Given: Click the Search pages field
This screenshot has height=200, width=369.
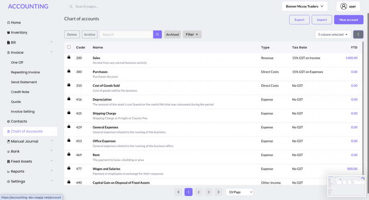Looking at the screenshot, I should 86,6.
